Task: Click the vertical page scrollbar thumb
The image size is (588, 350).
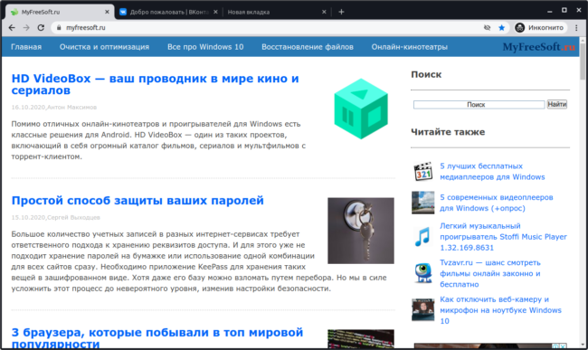Action: coord(583,61)
